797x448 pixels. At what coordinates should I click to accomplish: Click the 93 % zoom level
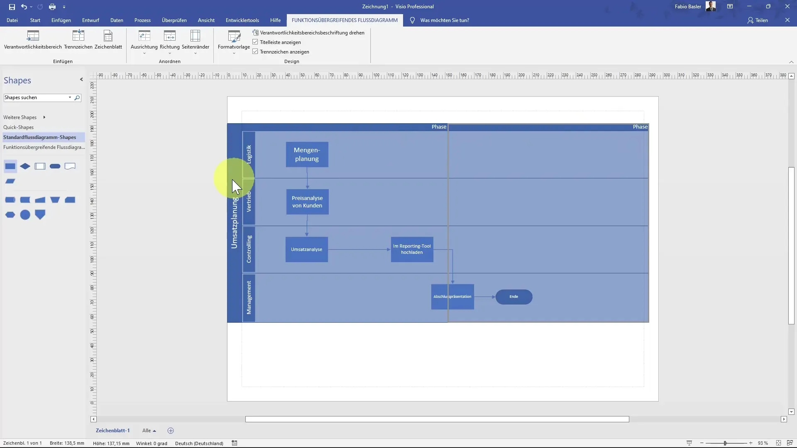[x=763, y=443]
